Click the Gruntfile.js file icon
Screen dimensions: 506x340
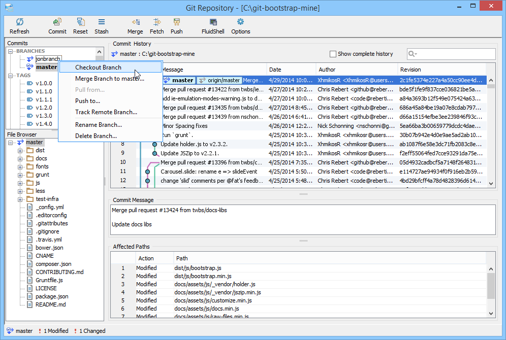coord(29,280)
